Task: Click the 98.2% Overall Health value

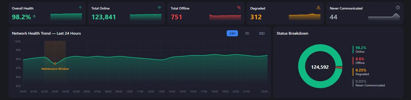Action: click(21, 17)
